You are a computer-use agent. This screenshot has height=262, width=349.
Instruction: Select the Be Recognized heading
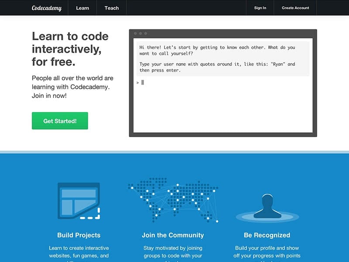(267, 235)
